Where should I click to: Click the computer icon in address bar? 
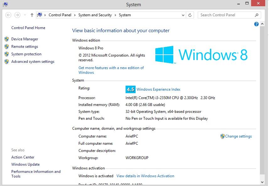point(40,15)
